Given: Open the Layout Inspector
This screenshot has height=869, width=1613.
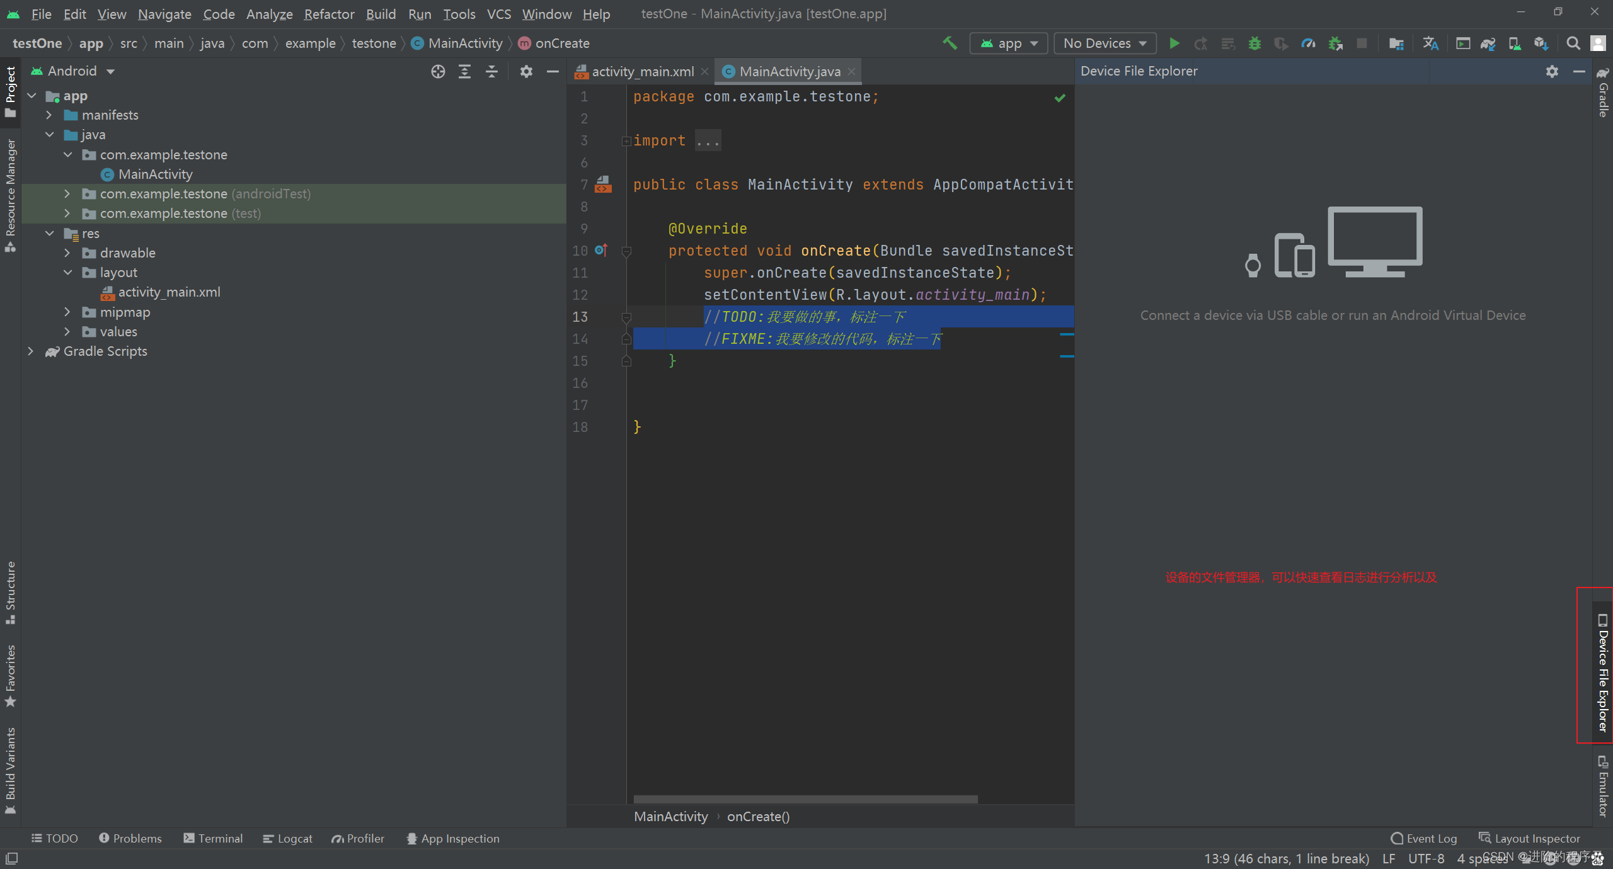Looking at the screenshot, I should pos(1531,838).
